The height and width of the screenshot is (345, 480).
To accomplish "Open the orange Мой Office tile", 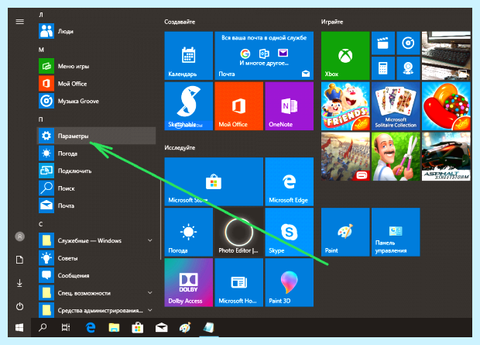I will 238,105.
